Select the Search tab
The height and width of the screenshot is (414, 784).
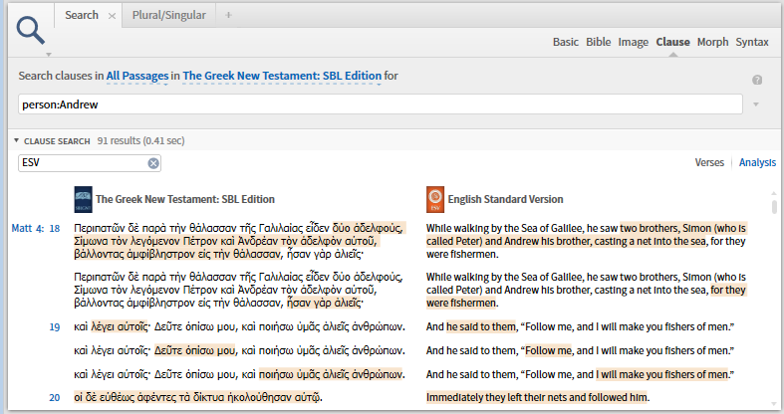pyautogui.click(x=82, y=15)
